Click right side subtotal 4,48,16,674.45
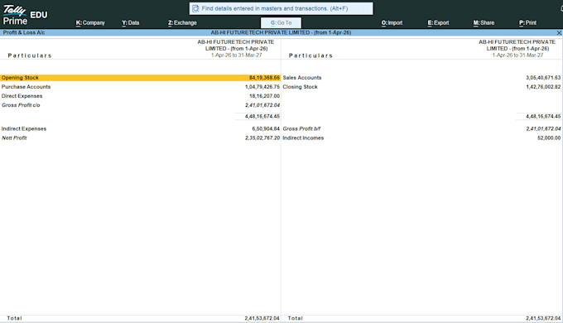The image size is (563, 323). click(543, 117)
